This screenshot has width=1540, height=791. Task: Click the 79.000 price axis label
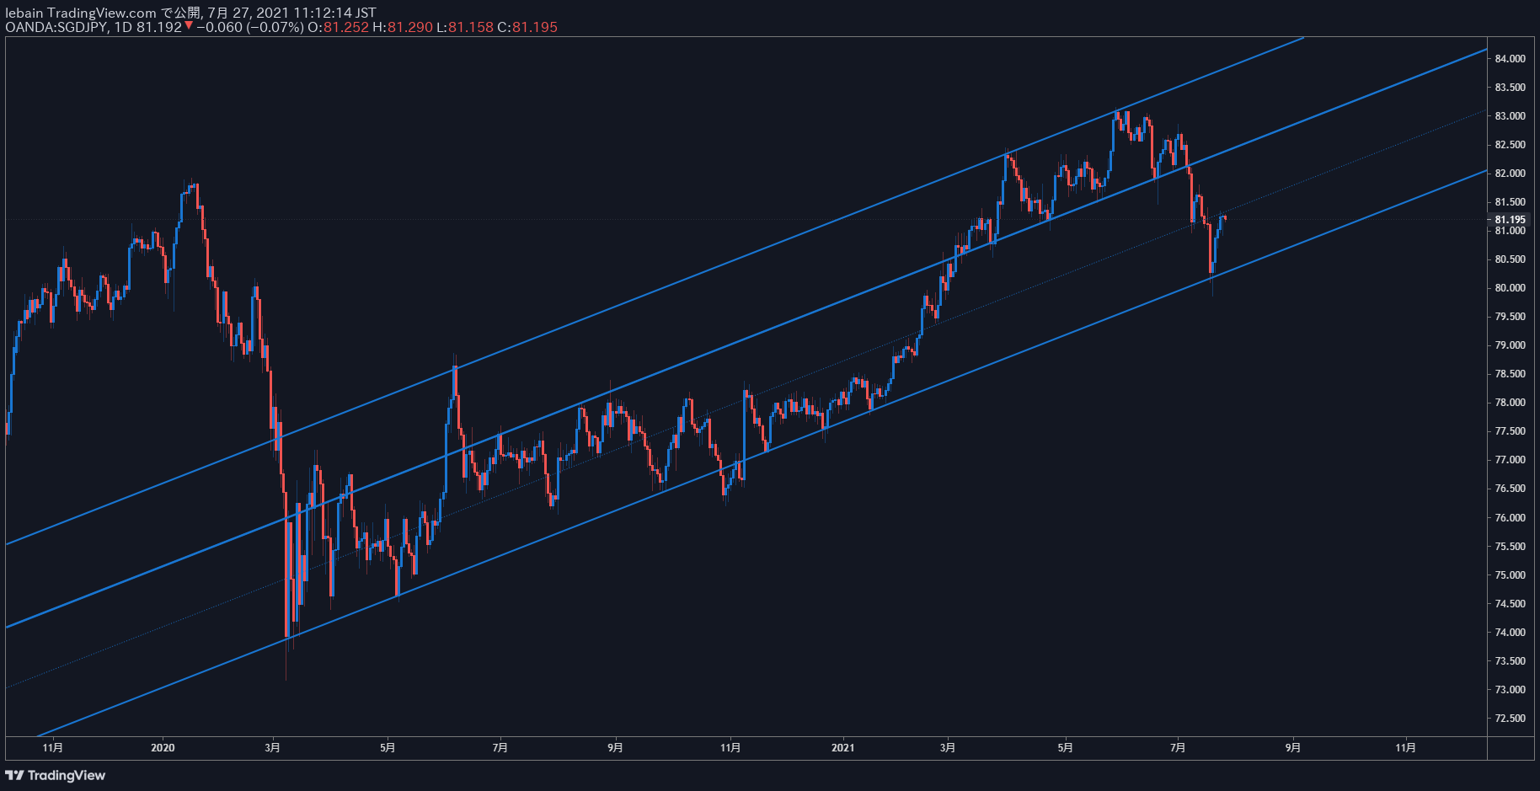pos(1510,345)
